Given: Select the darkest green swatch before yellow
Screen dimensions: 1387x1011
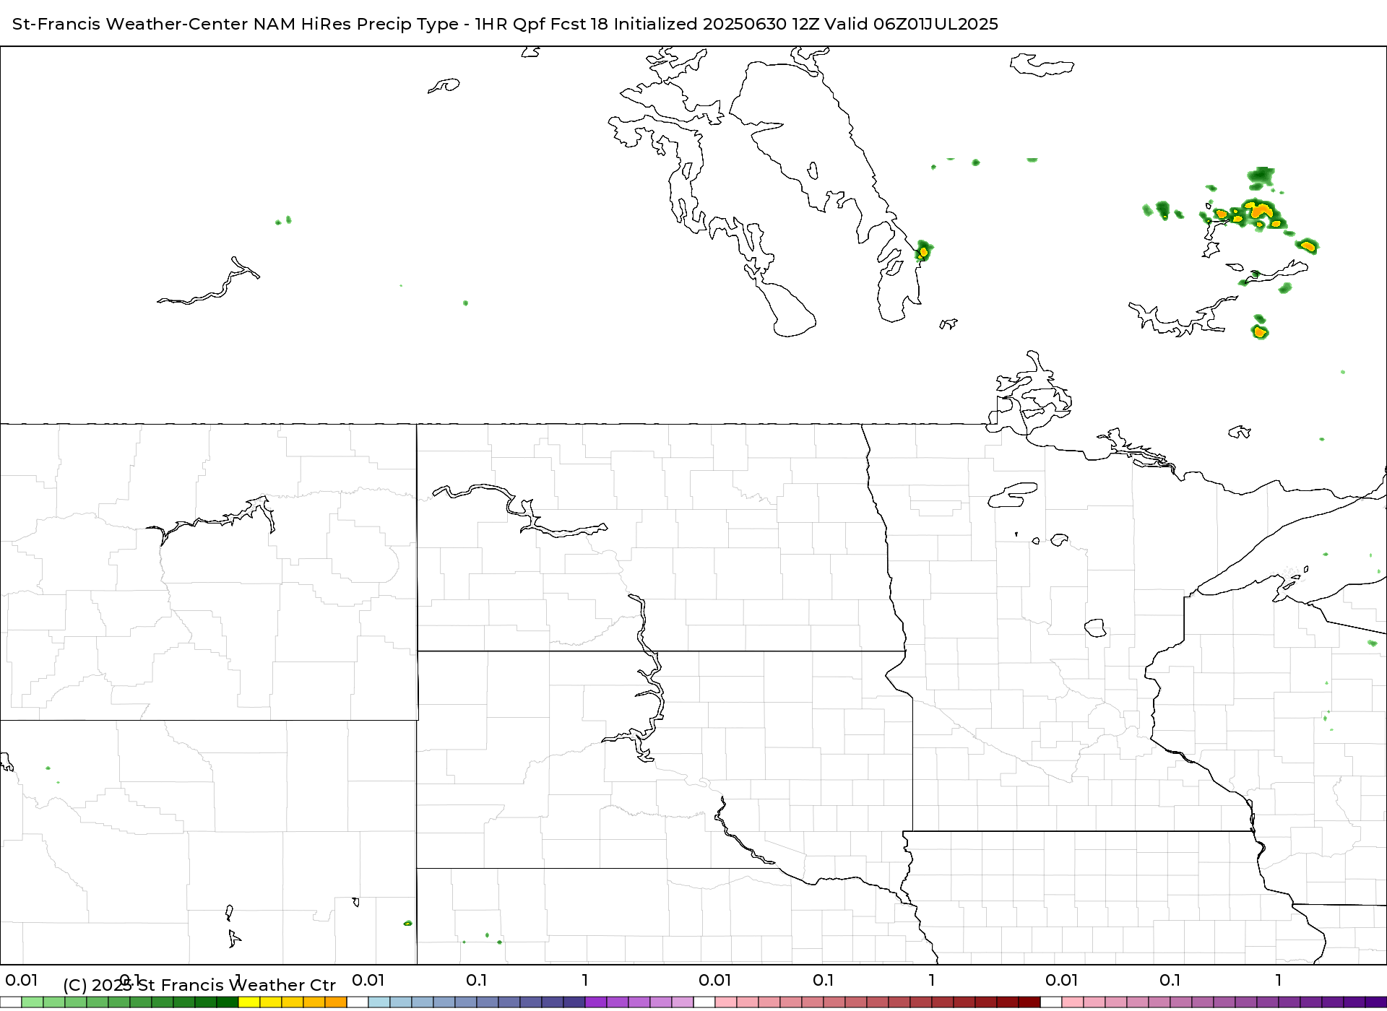Looking at the screenshot, I should tap(228, 1002).
